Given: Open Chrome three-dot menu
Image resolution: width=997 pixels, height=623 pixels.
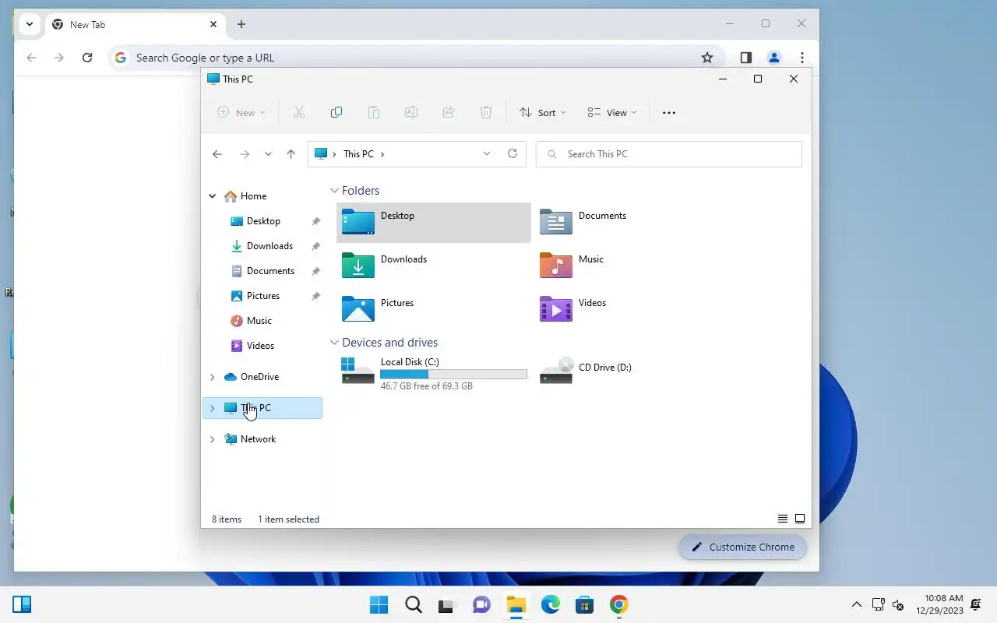Looking at the screenshot, I should 802,58.
